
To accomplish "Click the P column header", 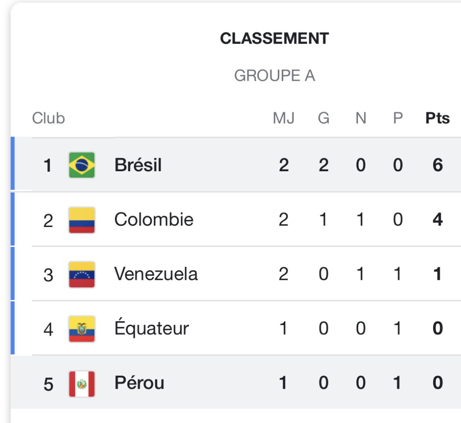I will click(398, 118).
